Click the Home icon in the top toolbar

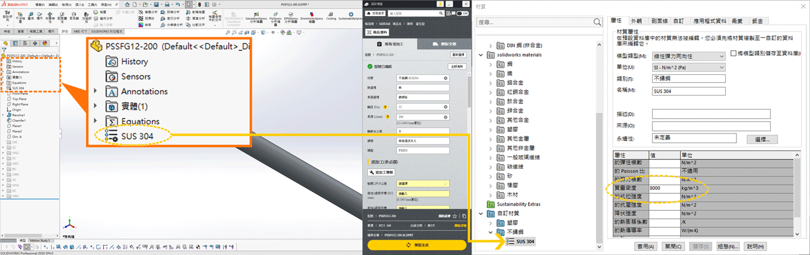coord(127,4)
